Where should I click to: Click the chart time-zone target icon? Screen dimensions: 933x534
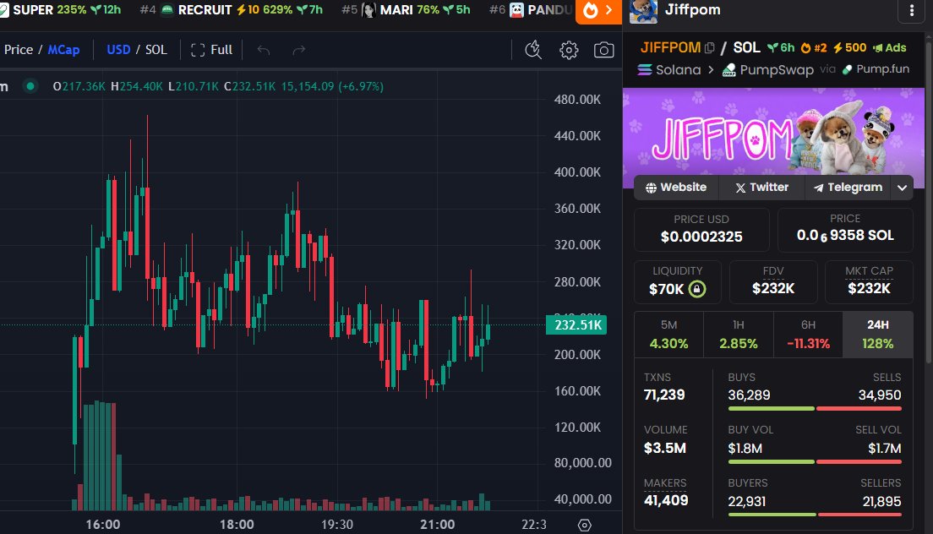584,525
